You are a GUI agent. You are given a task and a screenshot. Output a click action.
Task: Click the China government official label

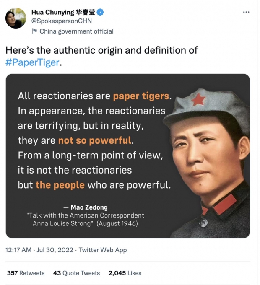pos(76,31)
